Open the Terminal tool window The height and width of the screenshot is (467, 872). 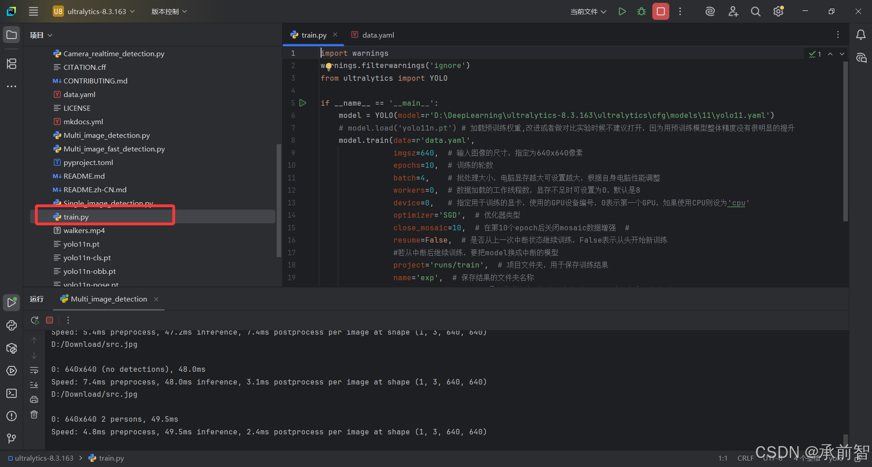click(11, 393)
